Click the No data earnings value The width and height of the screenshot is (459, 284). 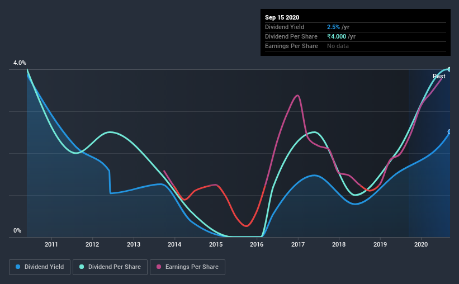click(338, 46)
